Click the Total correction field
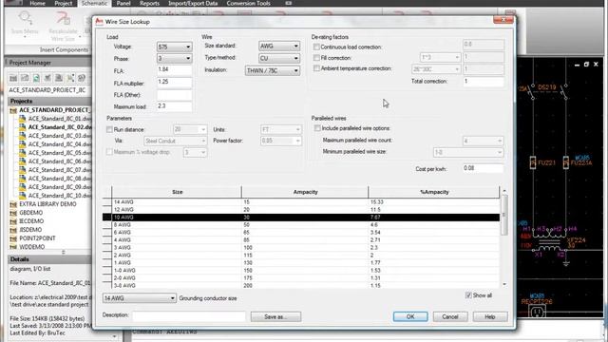Viewport: 608px width, 342px height. [x=484, y=82]
